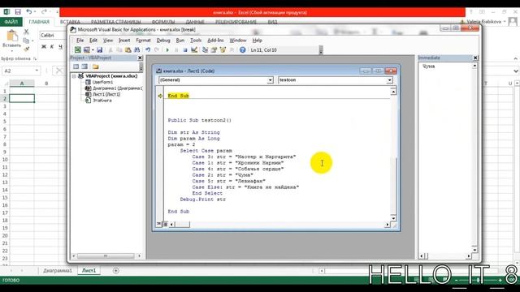Image resolution: width=520 pixels, height=292 pixels.
Task: Open the Add-Ins menu
Action: [215, 41]
